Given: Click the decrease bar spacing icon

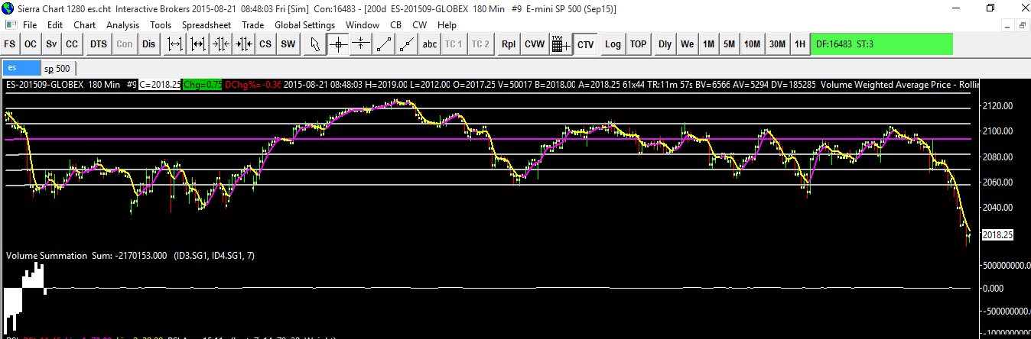Looking at the screenshot, I should 221,44.
